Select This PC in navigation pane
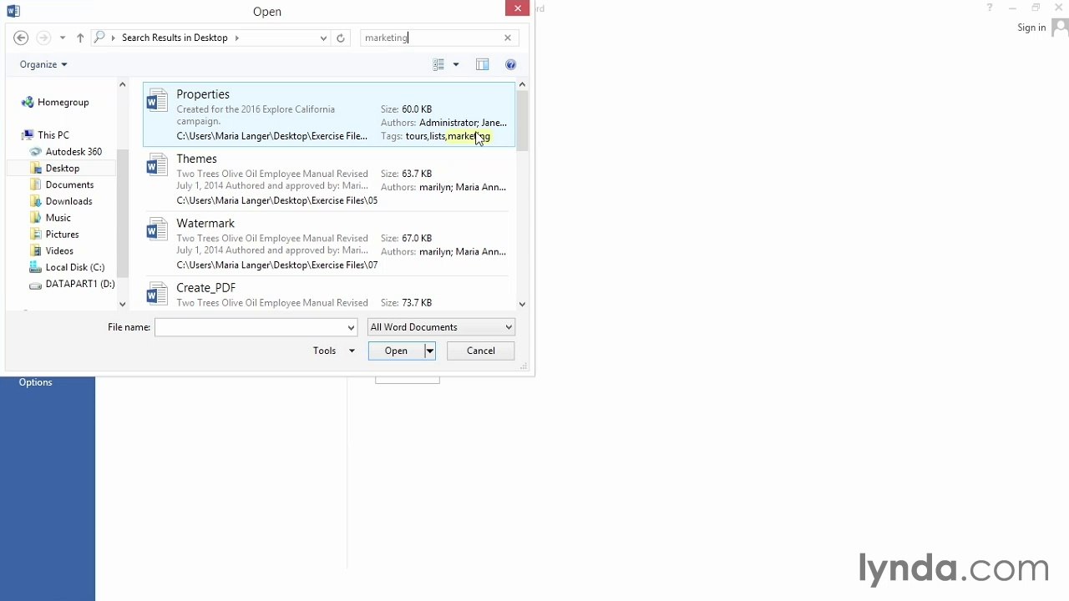The width and height of the screenshot is (1069, 601). [x=53, y=135]
